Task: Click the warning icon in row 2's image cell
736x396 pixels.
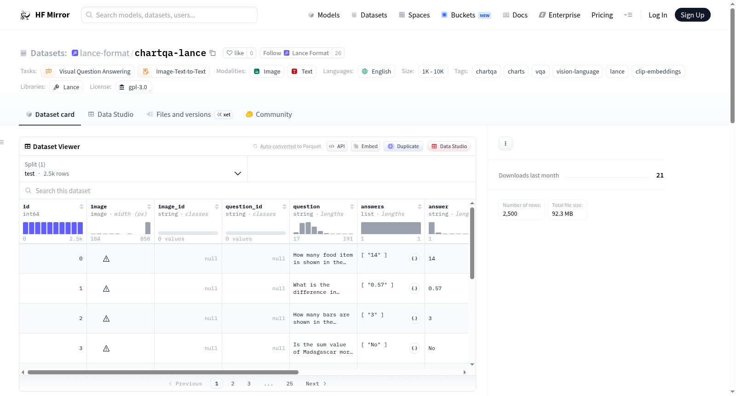Action: tap(106, 319)
